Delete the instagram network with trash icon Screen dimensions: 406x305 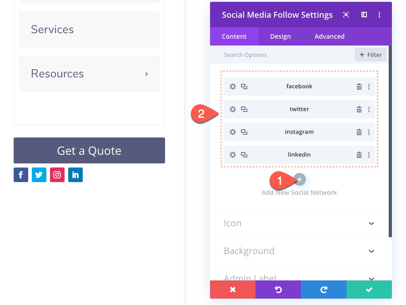click(x=359, y=132)
